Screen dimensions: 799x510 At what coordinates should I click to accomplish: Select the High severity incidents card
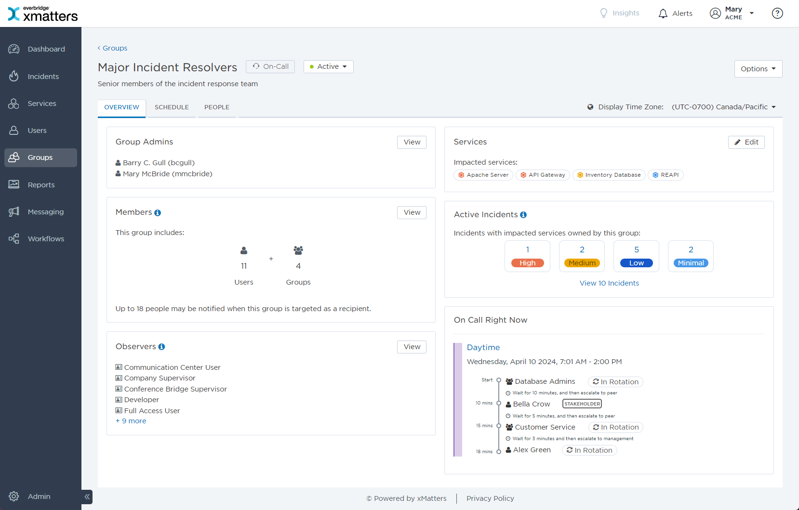coord(527,256)
